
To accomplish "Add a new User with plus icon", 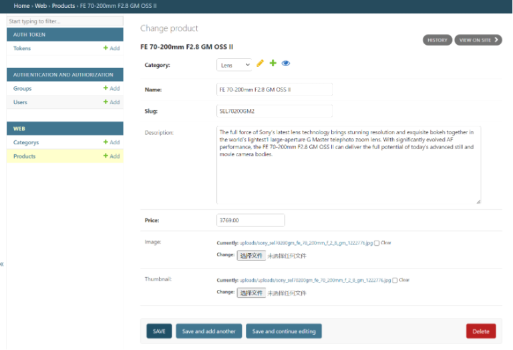I will pos(111,102).
